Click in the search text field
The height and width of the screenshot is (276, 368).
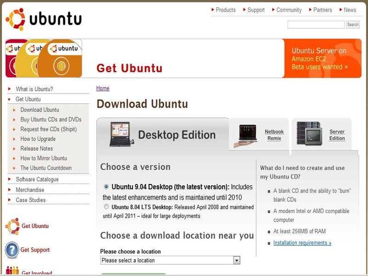click(x=316, y=24)
